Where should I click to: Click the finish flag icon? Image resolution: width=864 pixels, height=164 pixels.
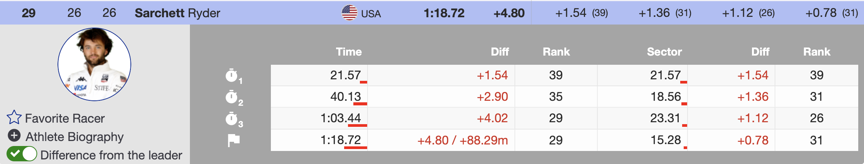pos(234,140)
